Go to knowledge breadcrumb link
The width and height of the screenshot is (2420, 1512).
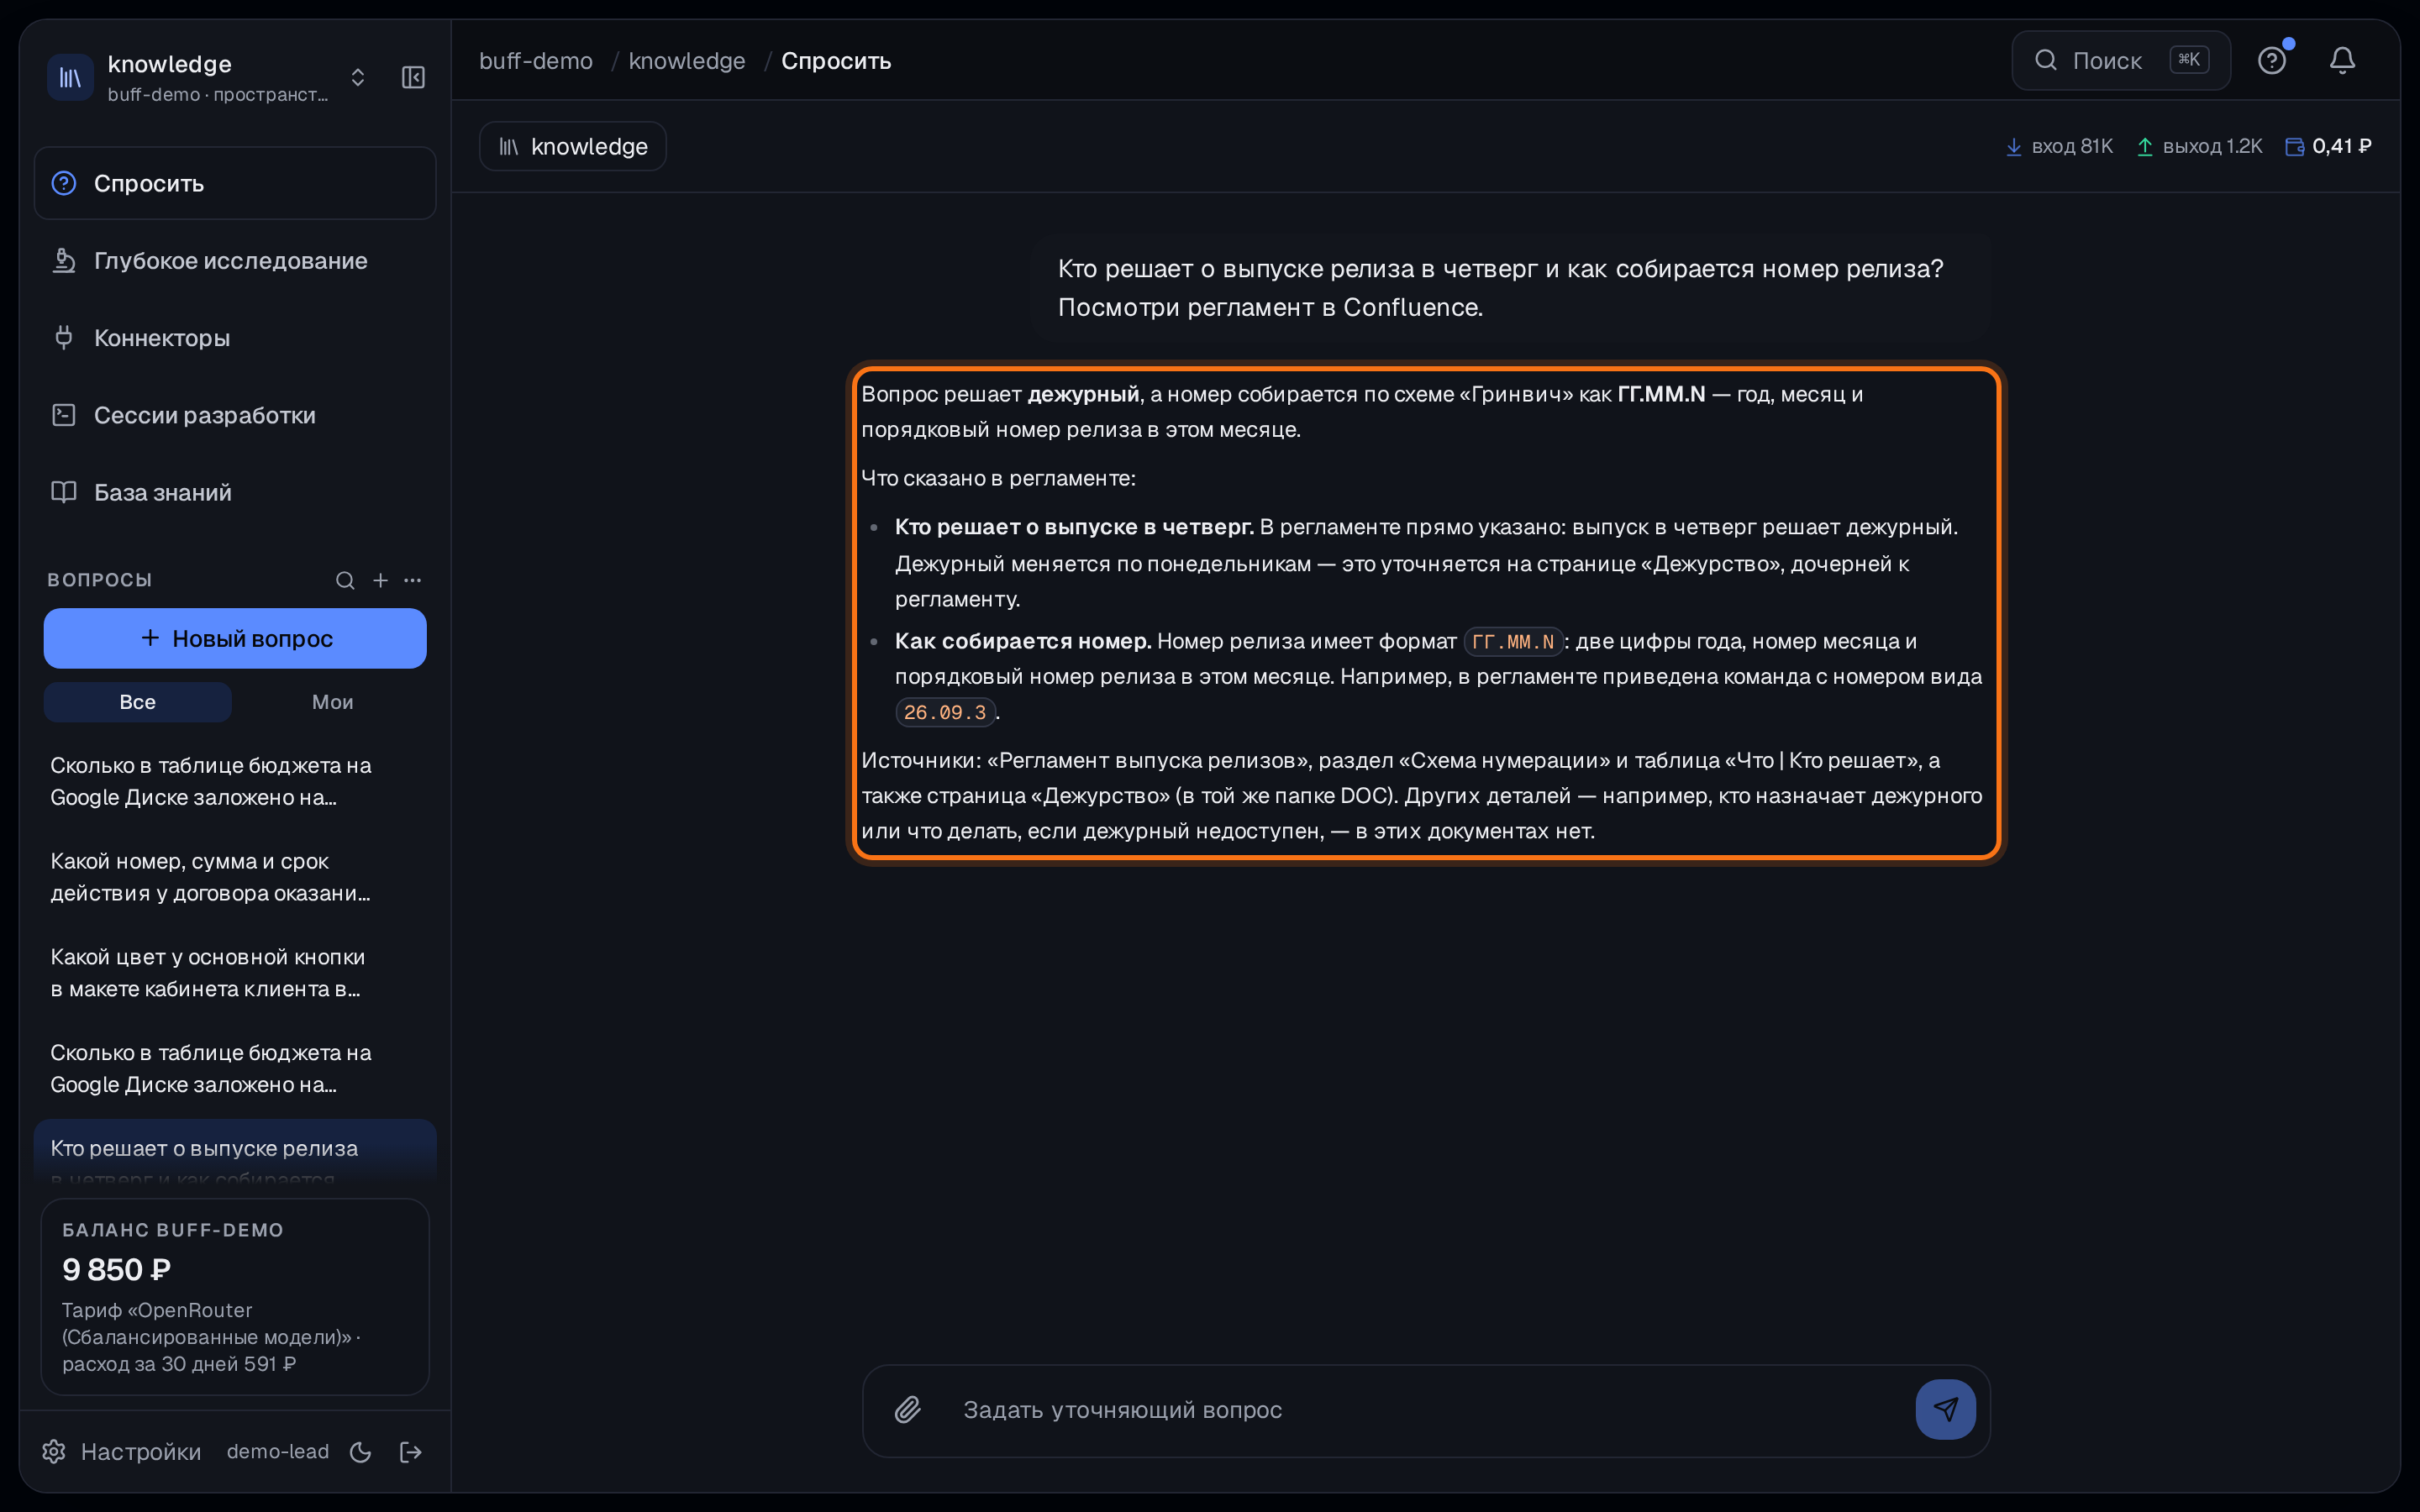coord(687,61)
